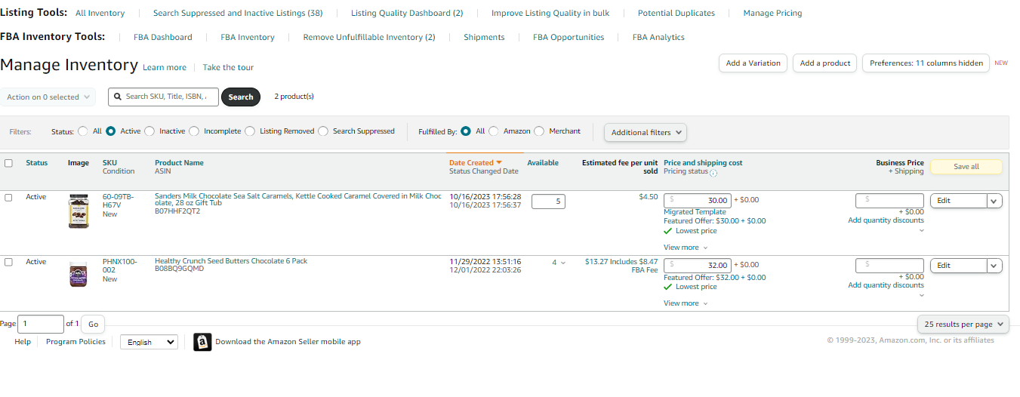1020x397 pixels.
Task: Open Manage Pricing tool
Action: pyautogui.click(x=772, y=14)
